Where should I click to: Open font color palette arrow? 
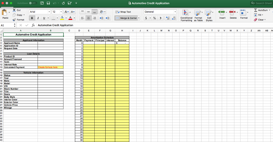(x=75, y=18)
